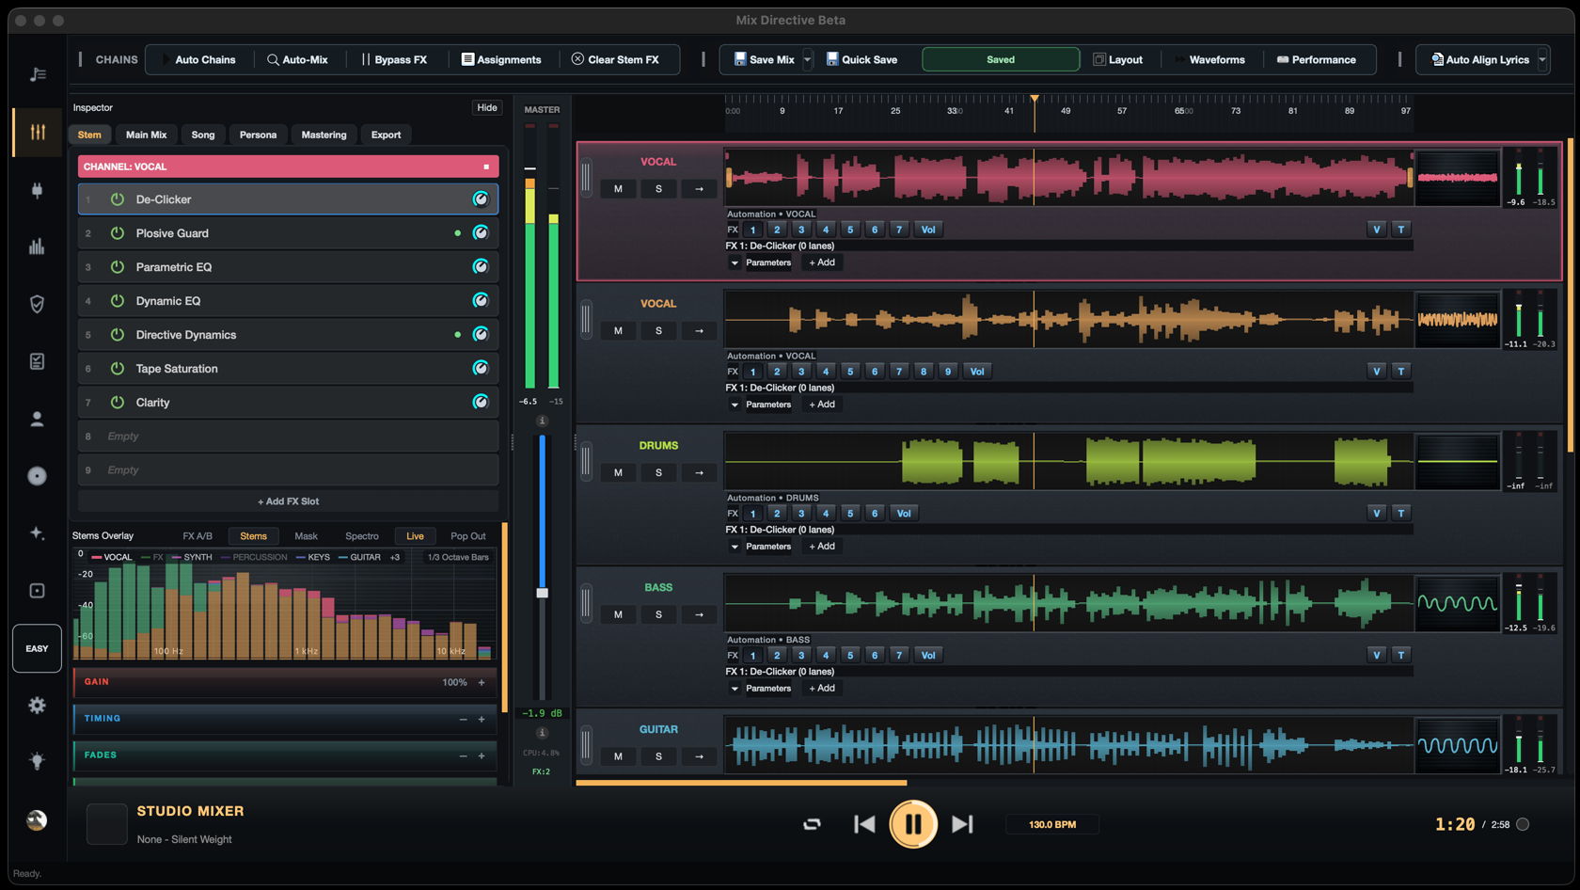Open the disc sidebar icon
1580x890 pixels.
38,476
